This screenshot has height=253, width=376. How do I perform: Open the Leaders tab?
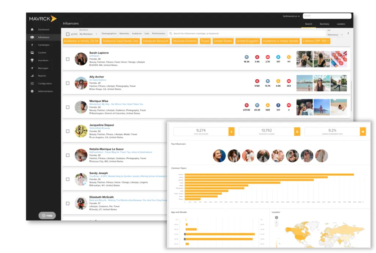coord(341,24)
